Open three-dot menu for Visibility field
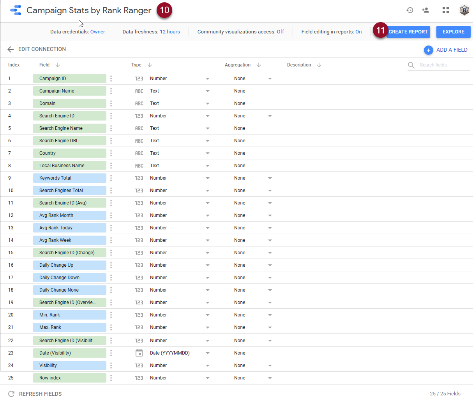 (x=111, y=365)
